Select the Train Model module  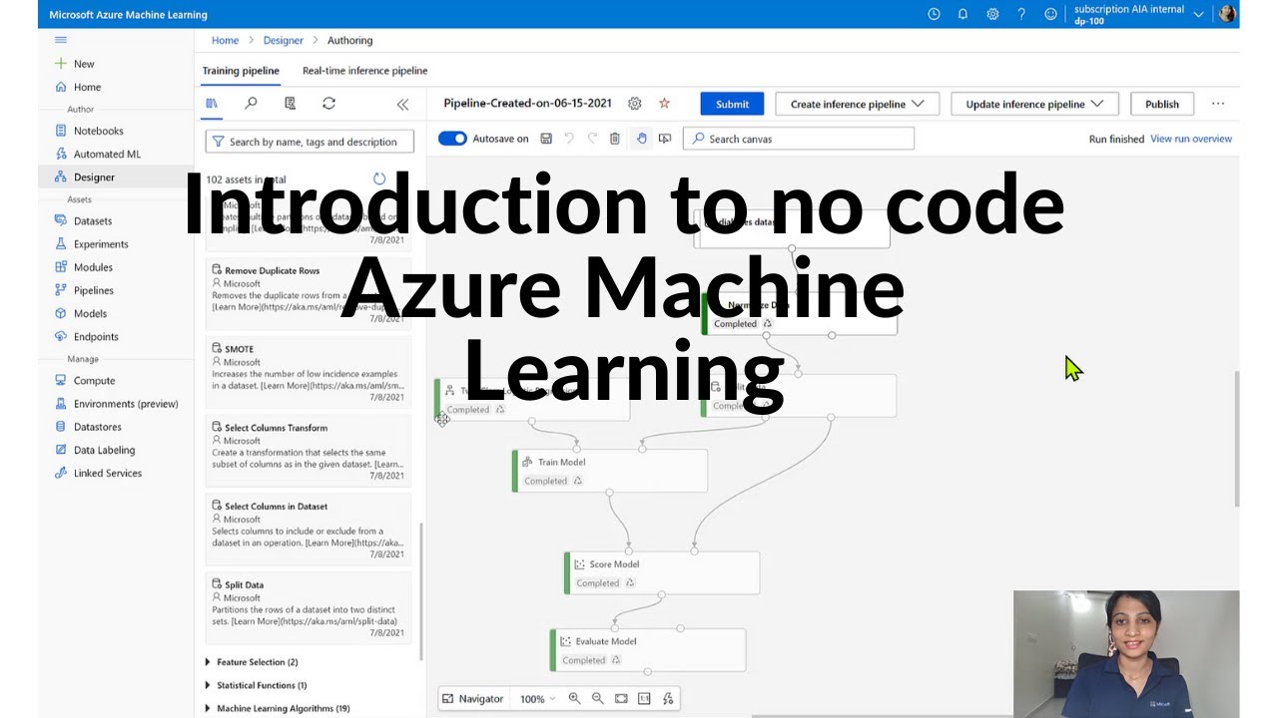610,471
